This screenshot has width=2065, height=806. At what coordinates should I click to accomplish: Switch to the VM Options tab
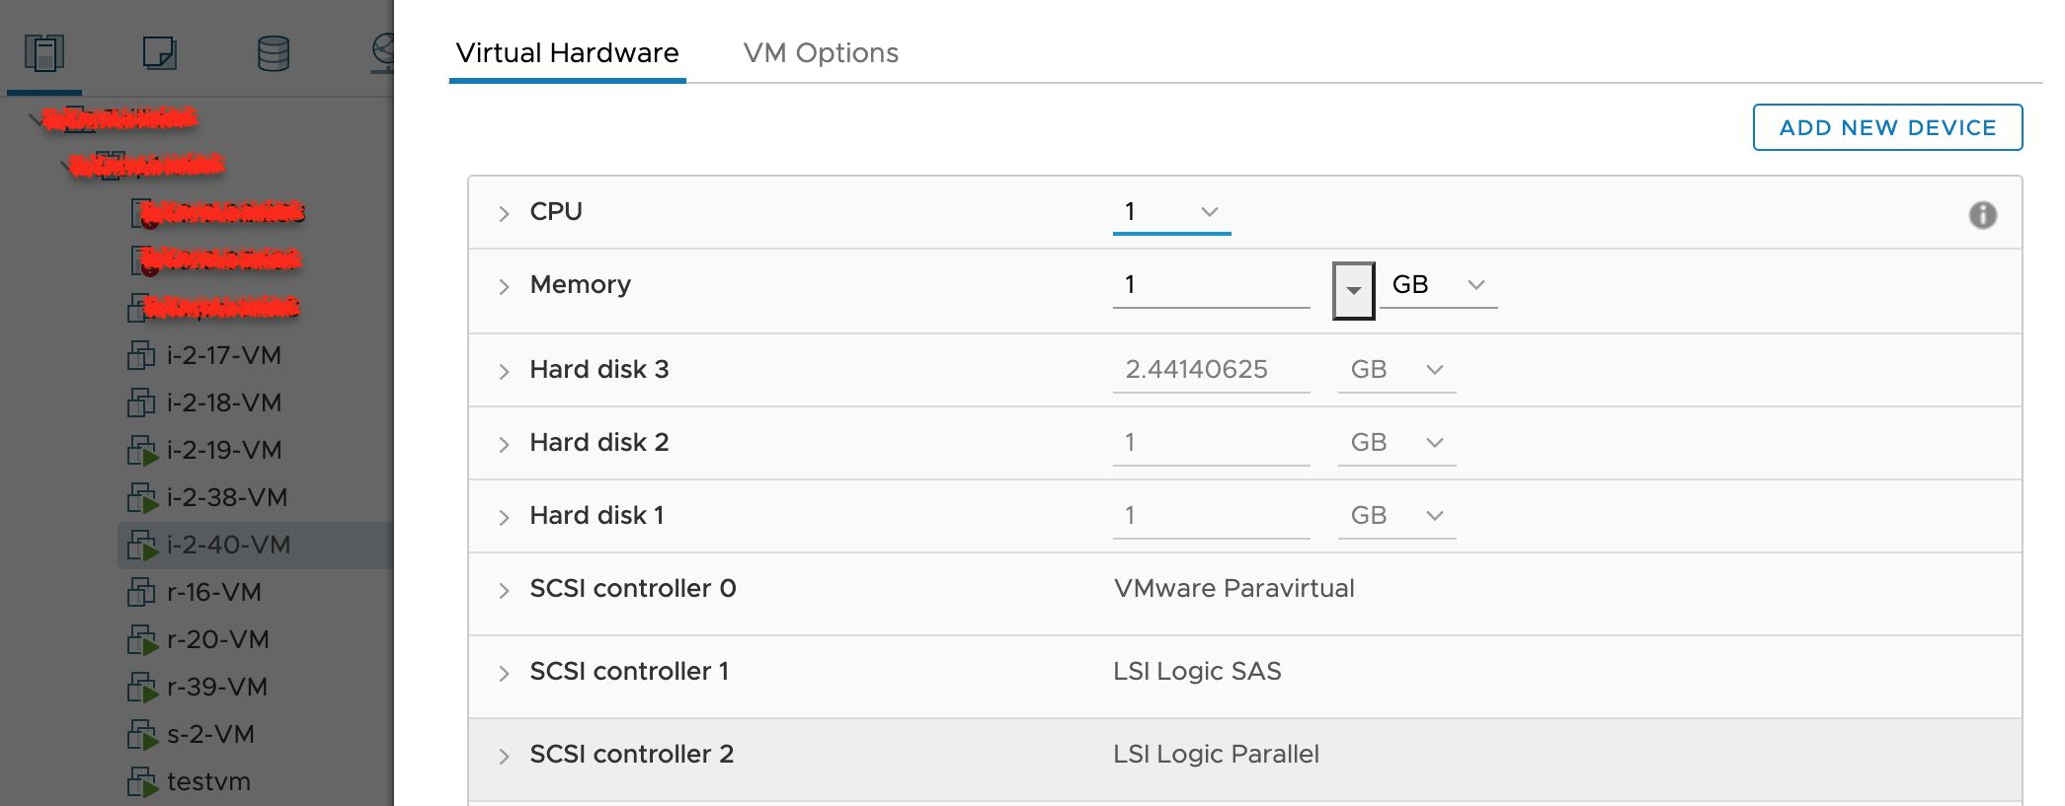[x=821, y=53]
